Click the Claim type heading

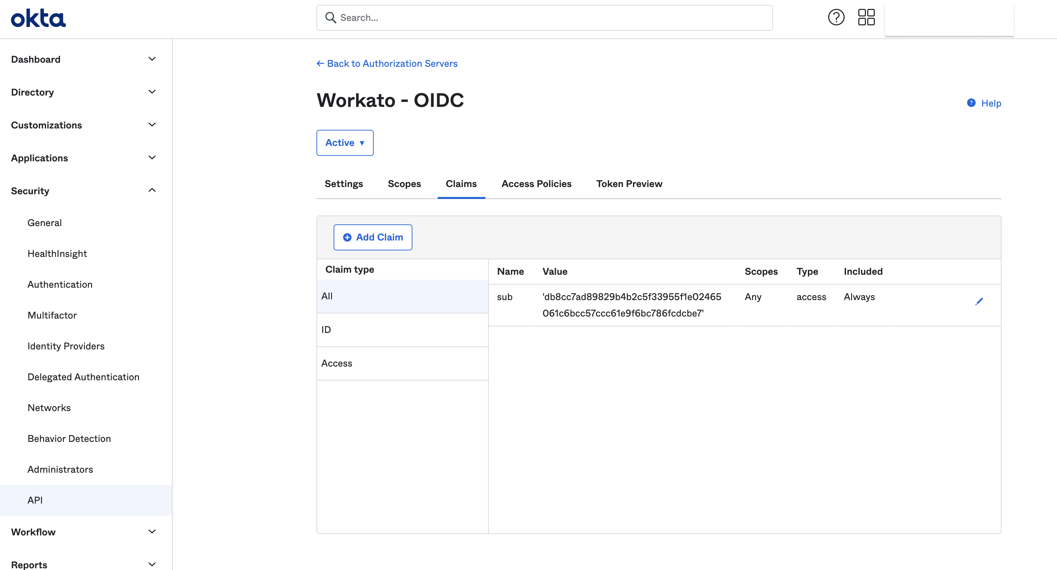(350, 269)
